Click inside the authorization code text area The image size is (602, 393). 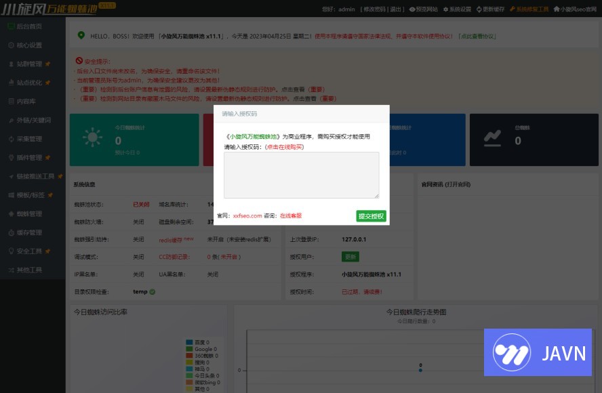301,175
